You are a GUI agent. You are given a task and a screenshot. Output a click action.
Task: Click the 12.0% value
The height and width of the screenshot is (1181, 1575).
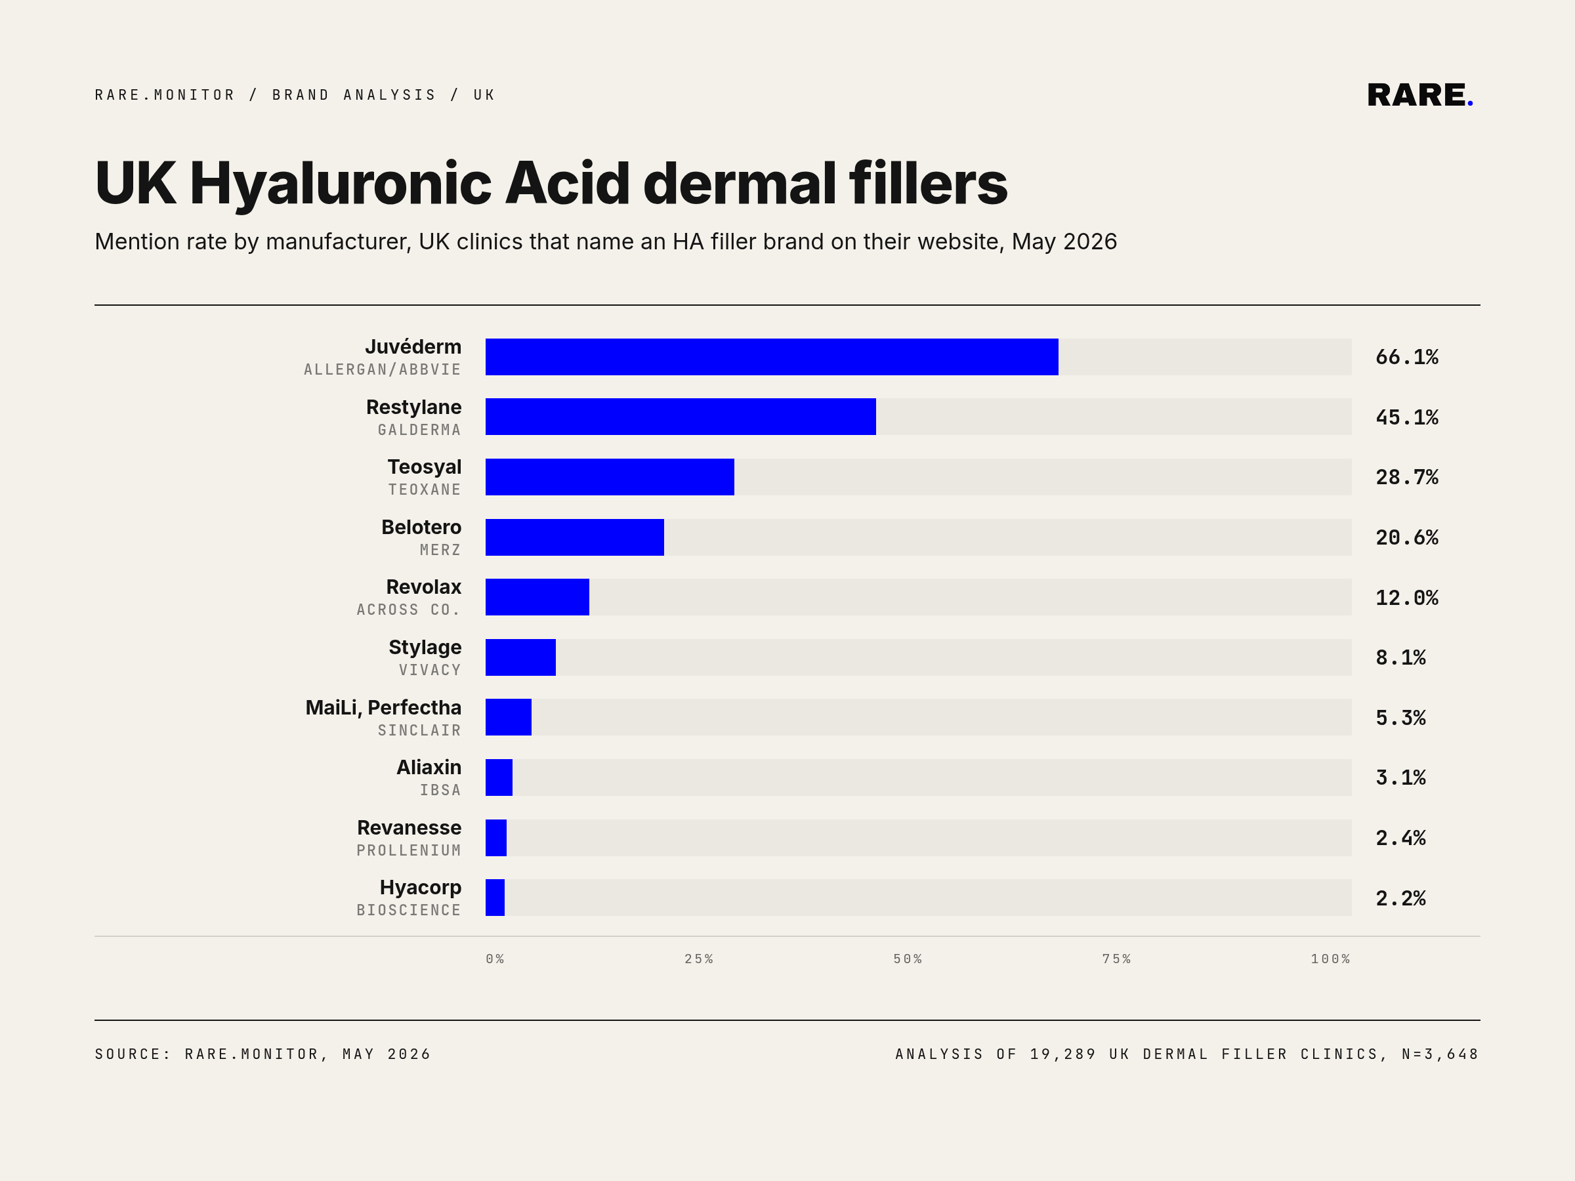1407,598
